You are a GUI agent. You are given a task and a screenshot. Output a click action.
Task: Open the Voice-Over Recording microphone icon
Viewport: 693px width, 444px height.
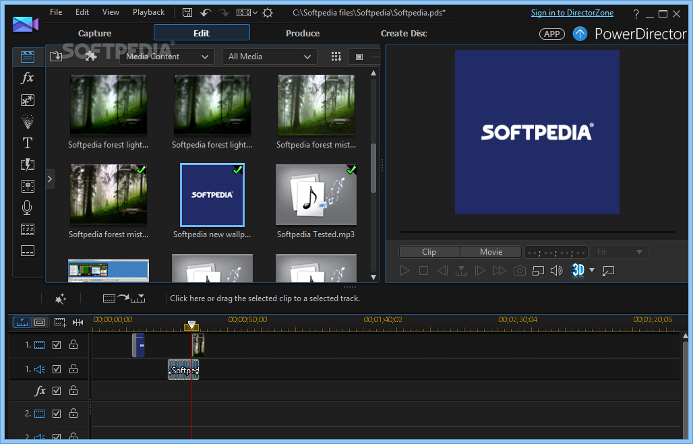tap(27, 208)
